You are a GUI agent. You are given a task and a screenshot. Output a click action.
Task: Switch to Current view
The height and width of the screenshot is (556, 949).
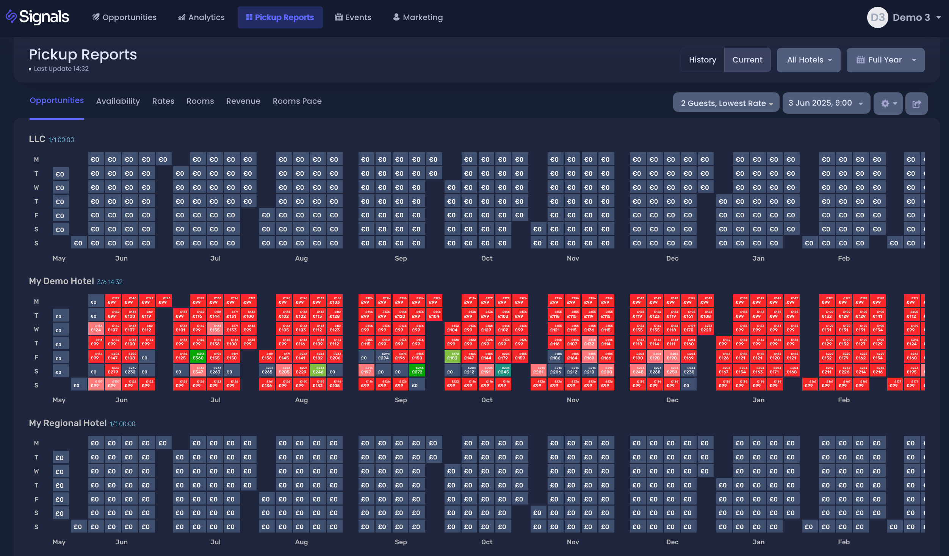pos(747,60)
